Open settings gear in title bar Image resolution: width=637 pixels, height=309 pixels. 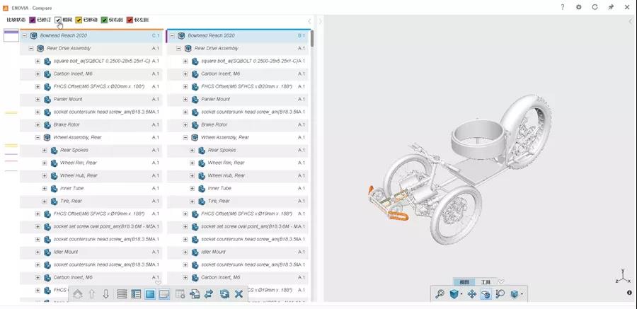[x=579, y=7]
